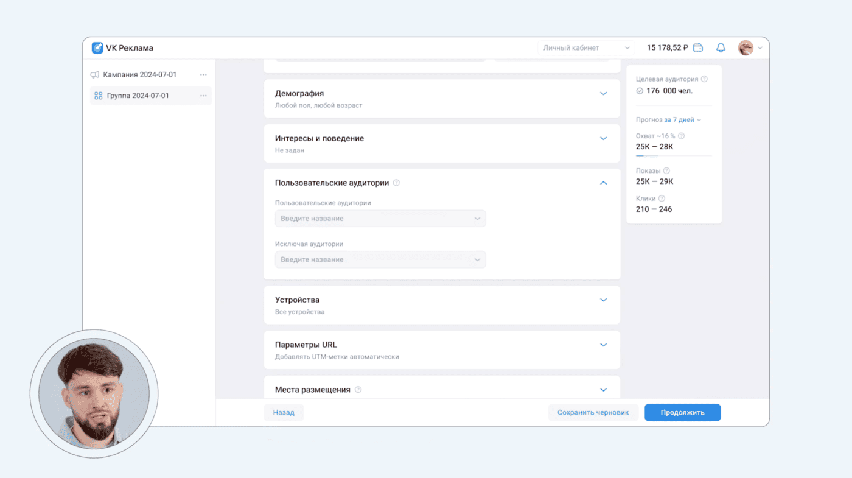Click the help icon next to Места размещения
Image resolution: width=852 pixels, height=478 pixels.
click(x=358, y=390)
